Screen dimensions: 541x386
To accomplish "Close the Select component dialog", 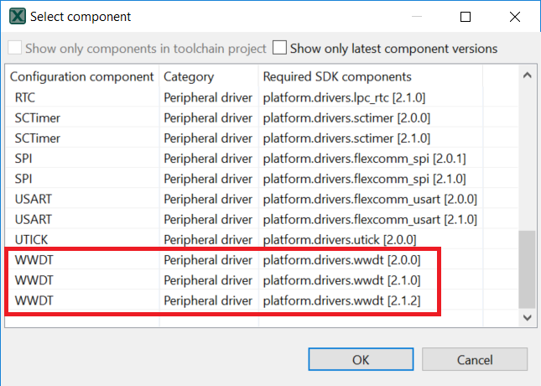I will coord(513,16).
